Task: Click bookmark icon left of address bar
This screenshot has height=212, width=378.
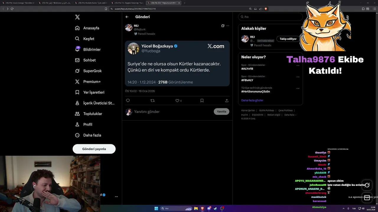Action: click(106, 9)
